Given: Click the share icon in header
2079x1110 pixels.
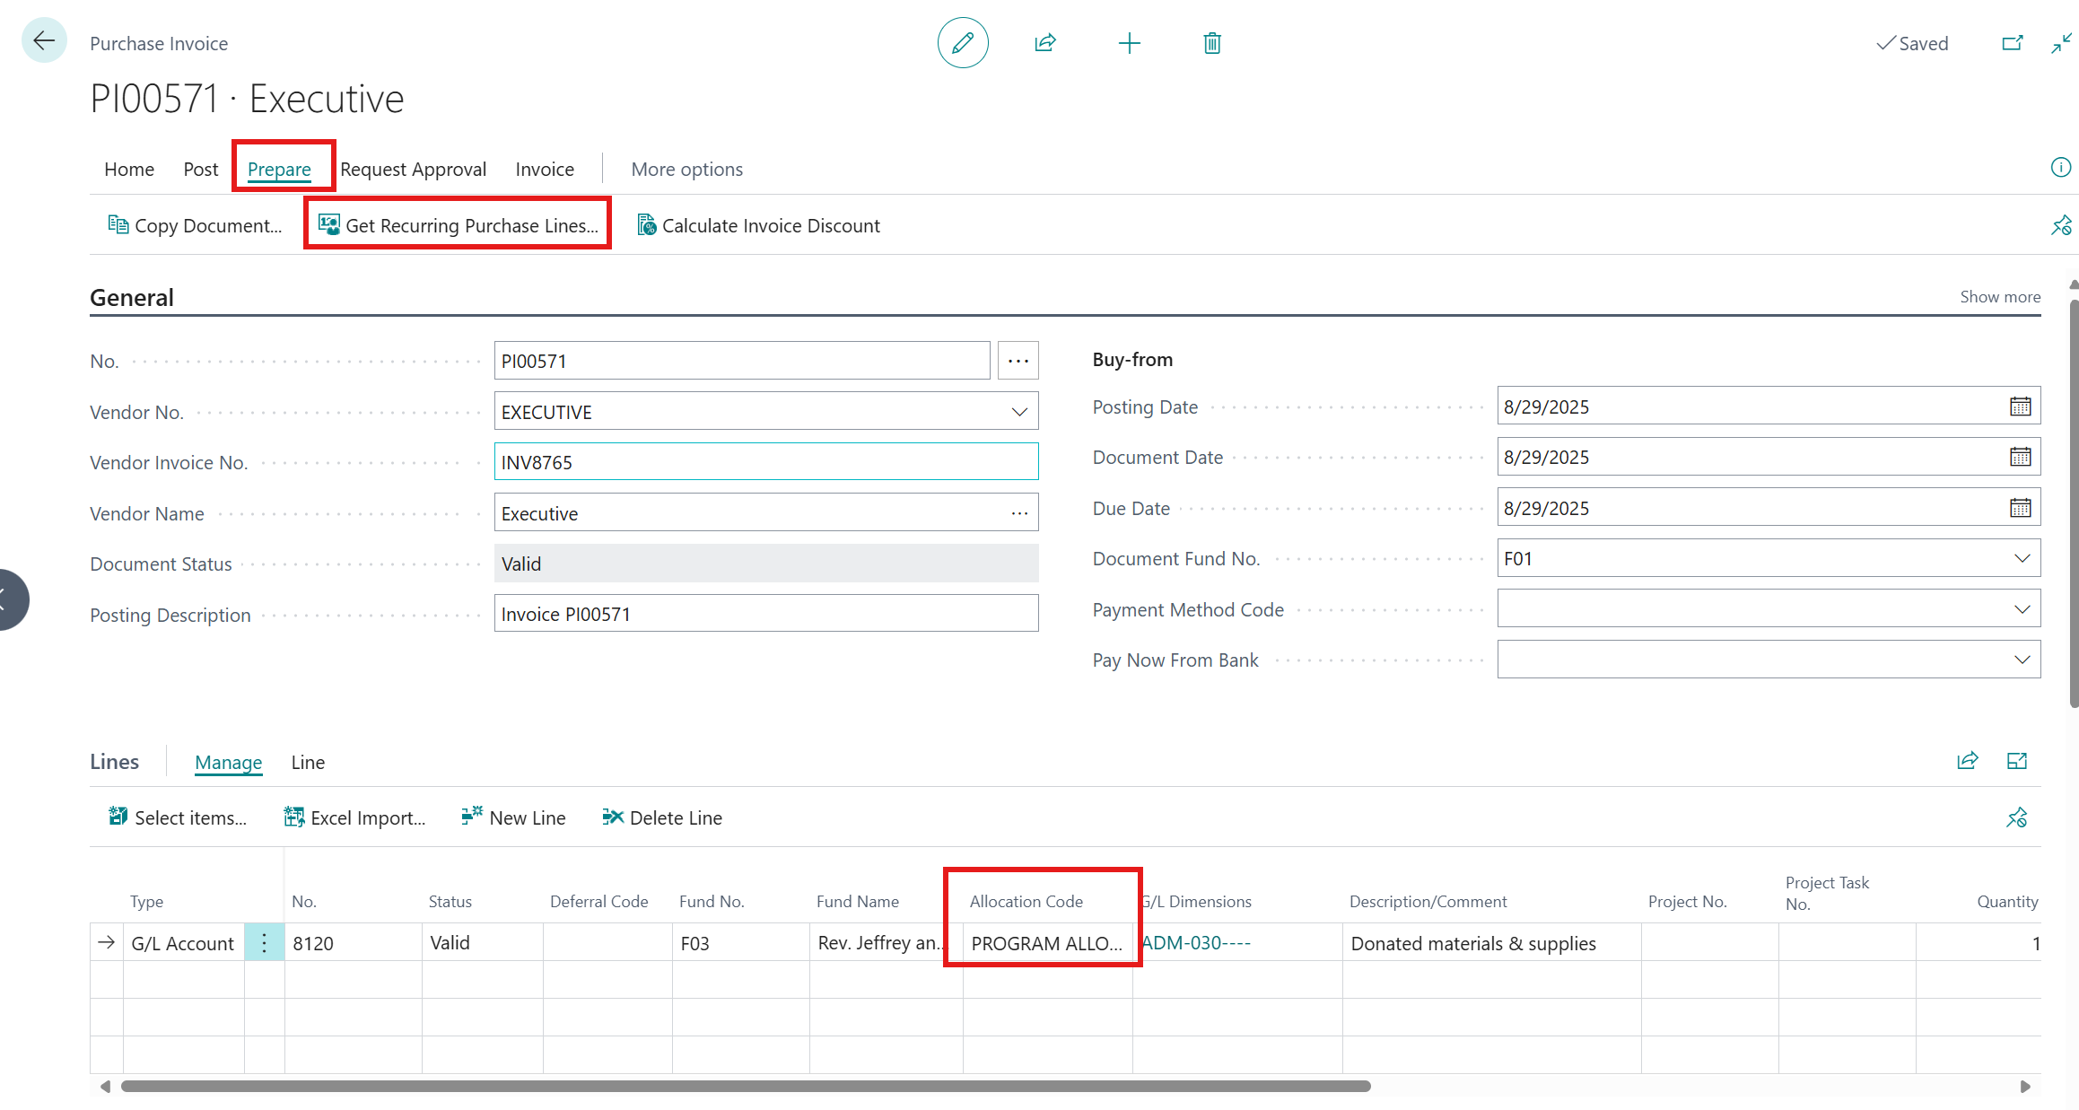Looking at the screenshot, I should [1045, 43].
